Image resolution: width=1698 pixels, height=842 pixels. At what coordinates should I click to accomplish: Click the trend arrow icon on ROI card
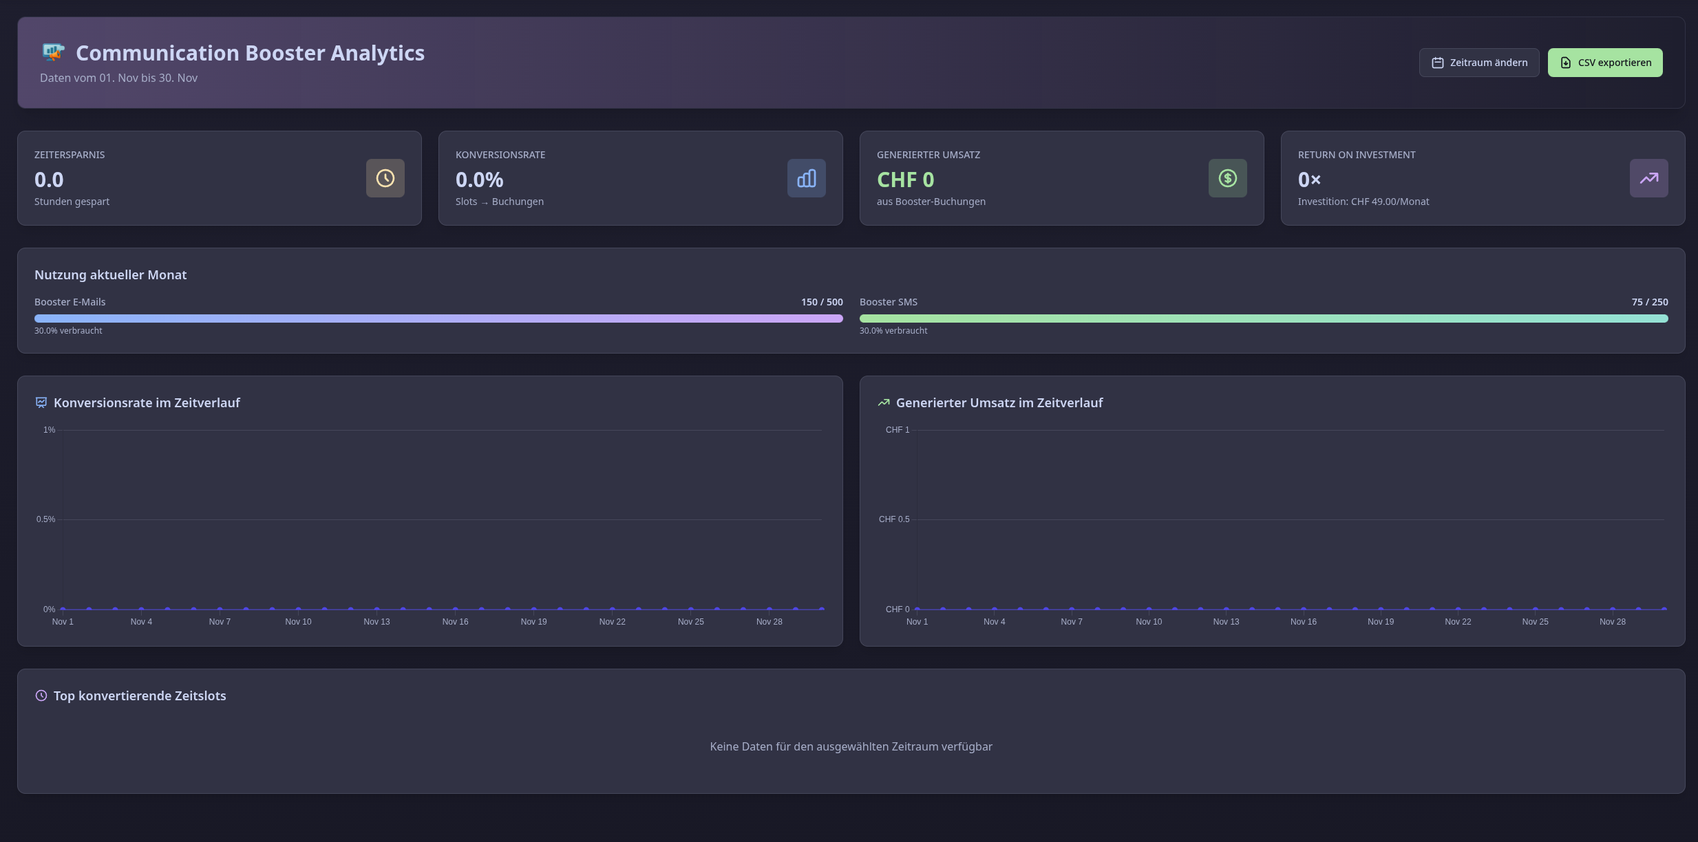point(1648,178)
